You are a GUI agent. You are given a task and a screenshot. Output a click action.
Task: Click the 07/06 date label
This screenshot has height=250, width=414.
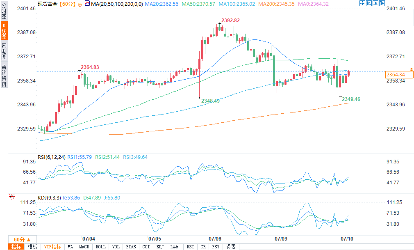215,239
